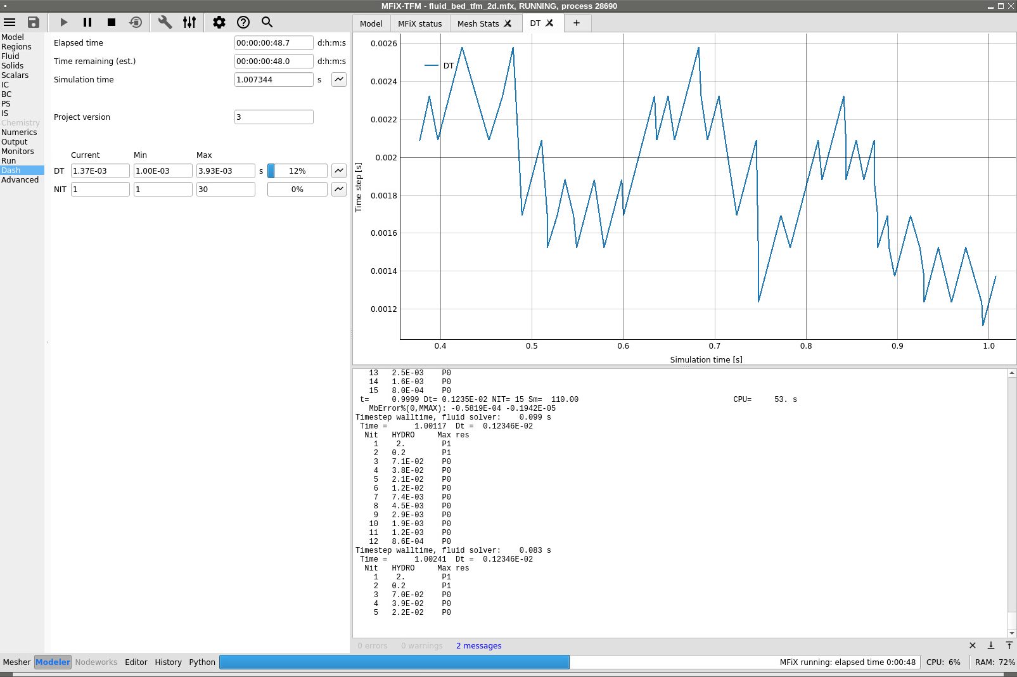Screen dimensions: 1017x677
Task: Click the save project icon
Action: pos(34,22)
